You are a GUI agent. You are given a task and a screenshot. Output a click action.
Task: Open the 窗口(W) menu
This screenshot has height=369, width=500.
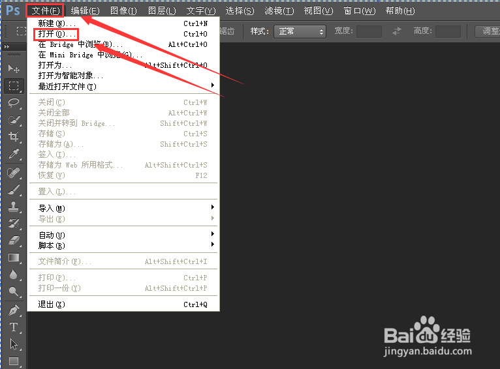360,10
